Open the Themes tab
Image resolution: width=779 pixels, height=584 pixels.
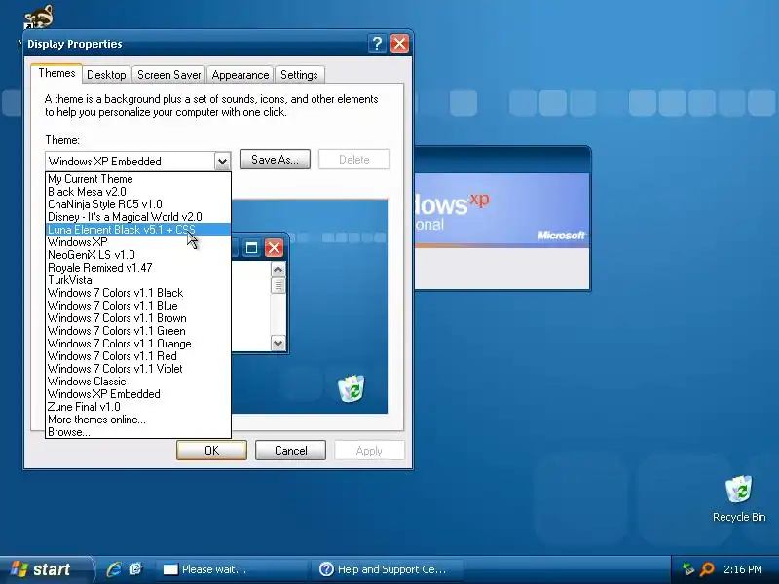tap(56, 74)
